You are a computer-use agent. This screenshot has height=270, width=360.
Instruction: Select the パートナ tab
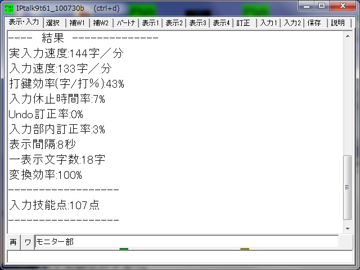pyautogui.click(x=125, y=23)
